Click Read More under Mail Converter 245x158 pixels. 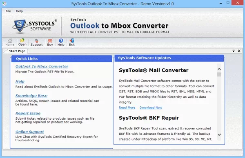(x=127, y=108)
